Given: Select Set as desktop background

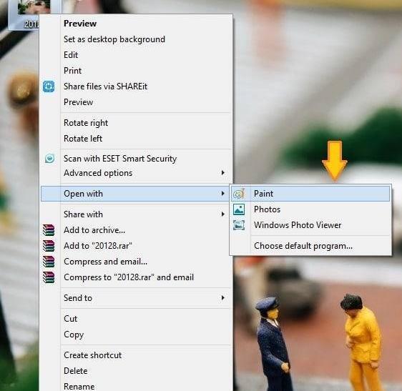Looking at the screenshot, I should pos(136,39).
